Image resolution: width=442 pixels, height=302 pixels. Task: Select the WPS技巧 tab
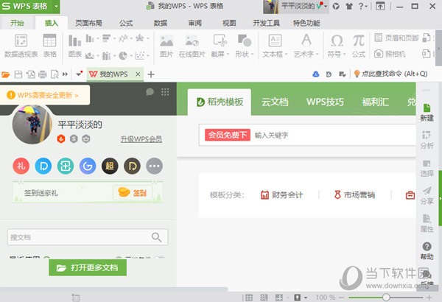325,102
